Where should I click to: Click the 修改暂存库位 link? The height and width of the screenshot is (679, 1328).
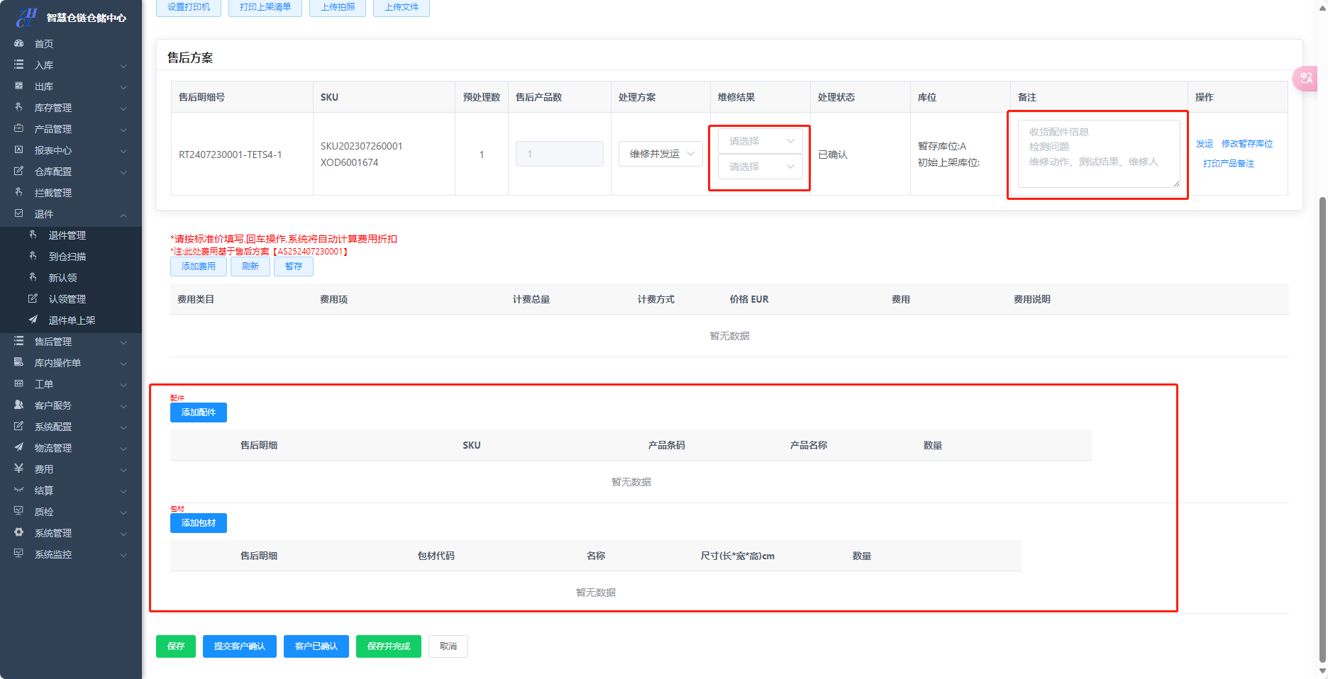coord(1246,144)
